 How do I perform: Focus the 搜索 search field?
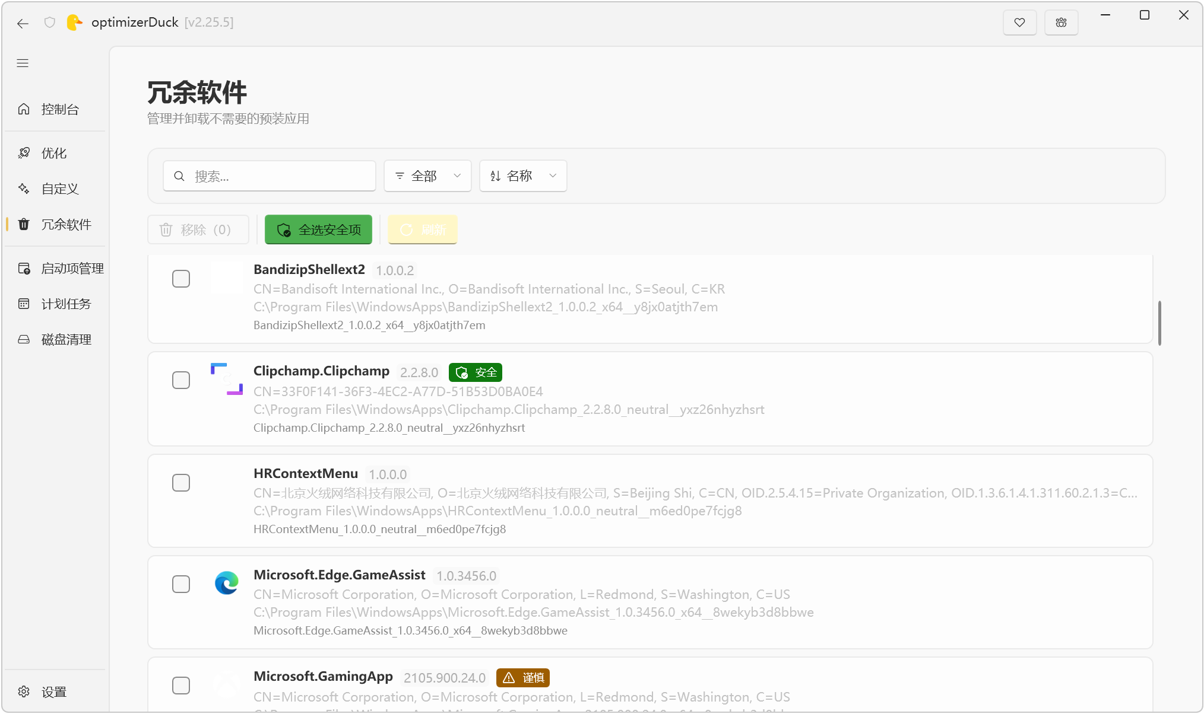pyautogui.click(x=270, y=176)
